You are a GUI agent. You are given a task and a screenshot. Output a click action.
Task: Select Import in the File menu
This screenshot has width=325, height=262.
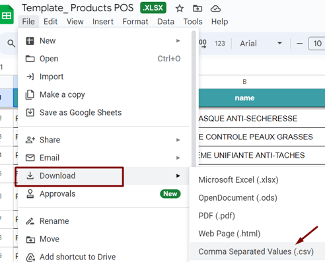pos(104,77)
